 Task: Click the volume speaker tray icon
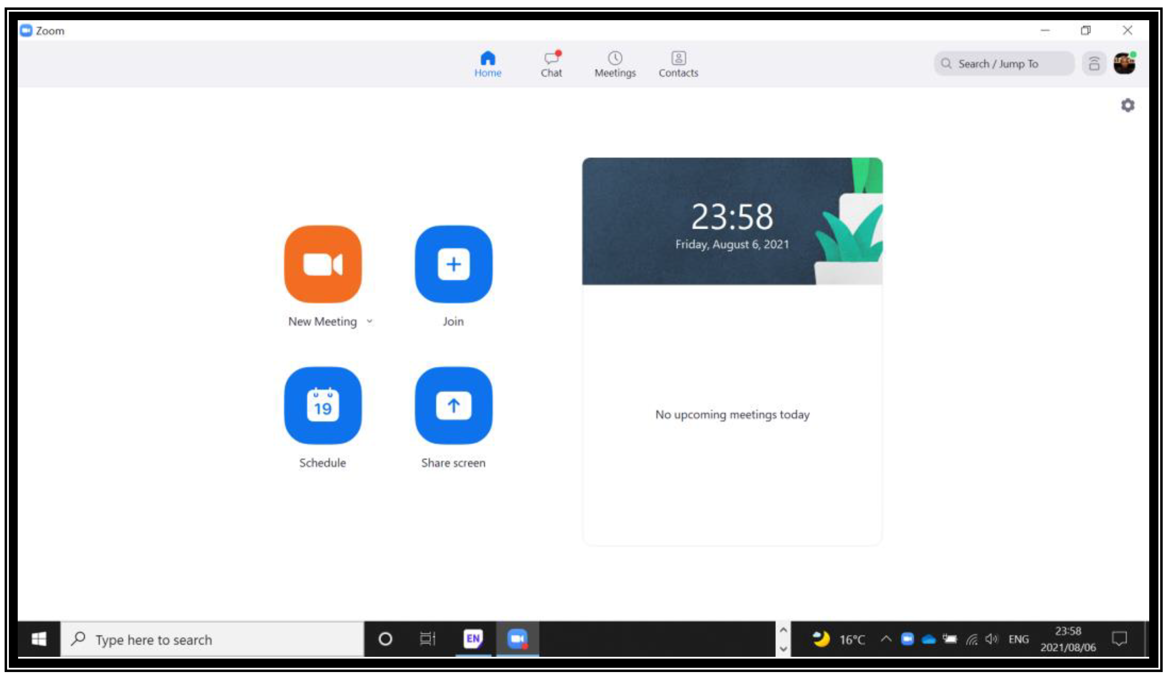(992, 639)
